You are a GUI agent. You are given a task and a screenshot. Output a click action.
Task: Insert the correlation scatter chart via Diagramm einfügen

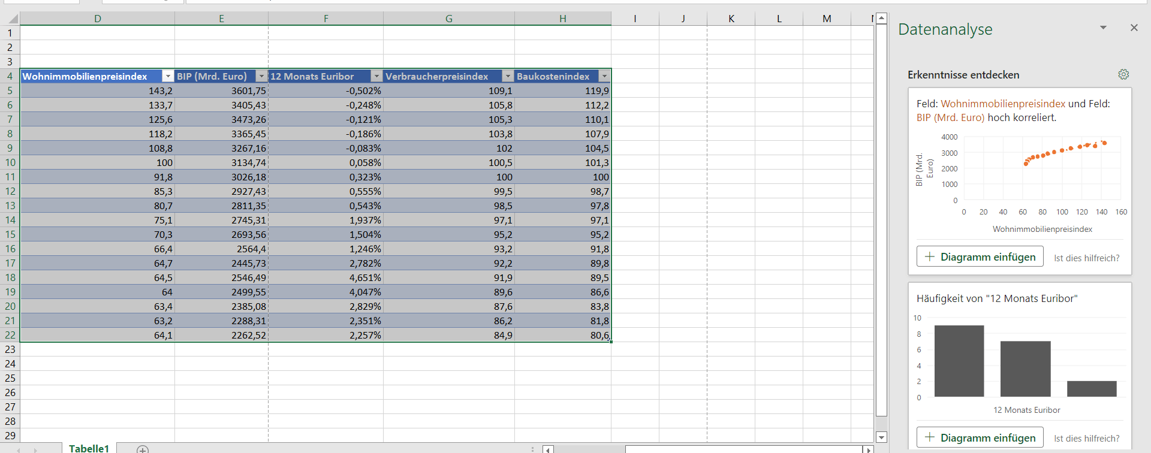click(980, 256)
